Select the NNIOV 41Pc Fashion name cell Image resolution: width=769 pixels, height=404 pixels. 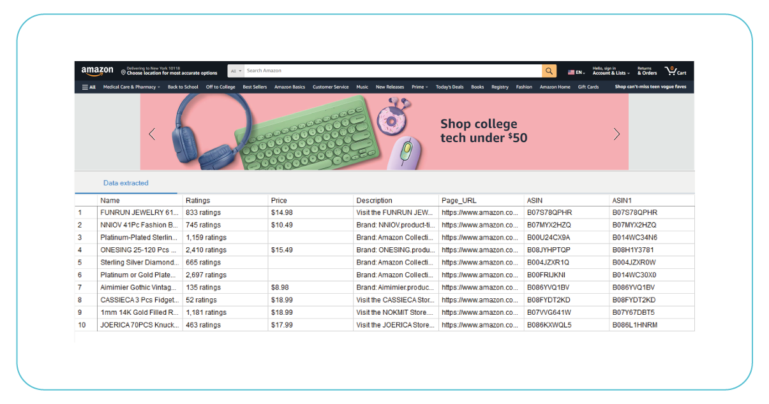click(140, 225)
